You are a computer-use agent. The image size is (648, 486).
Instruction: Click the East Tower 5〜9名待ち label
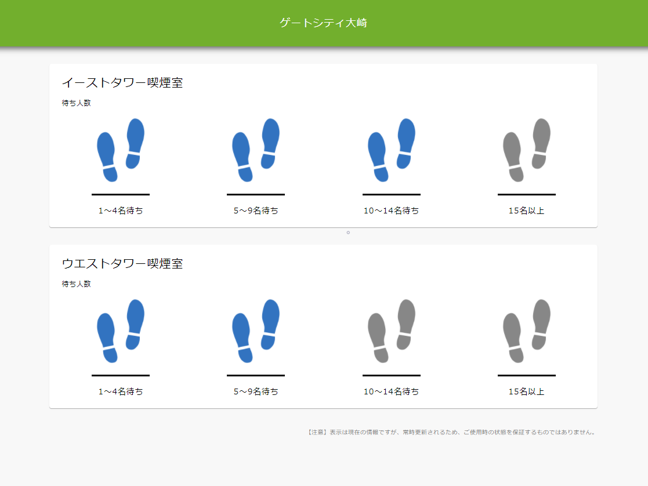tap(256, 211)
